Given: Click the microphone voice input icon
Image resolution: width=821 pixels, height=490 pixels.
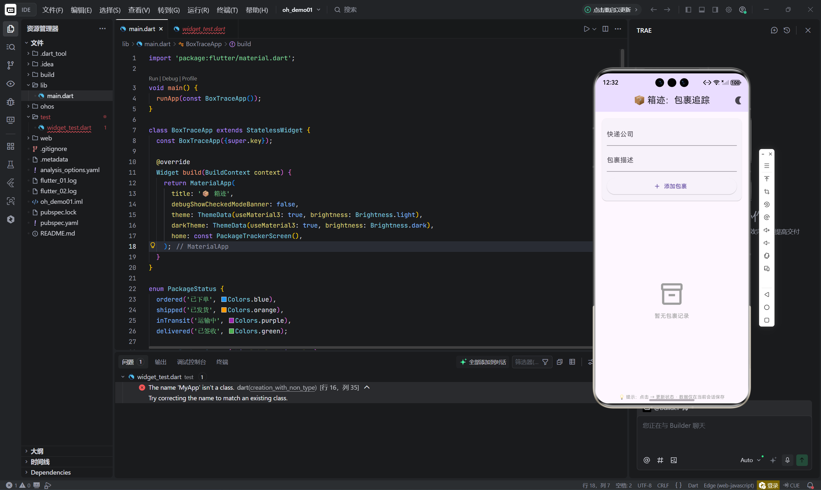Looking at the screenshot, I should (787, 460).
